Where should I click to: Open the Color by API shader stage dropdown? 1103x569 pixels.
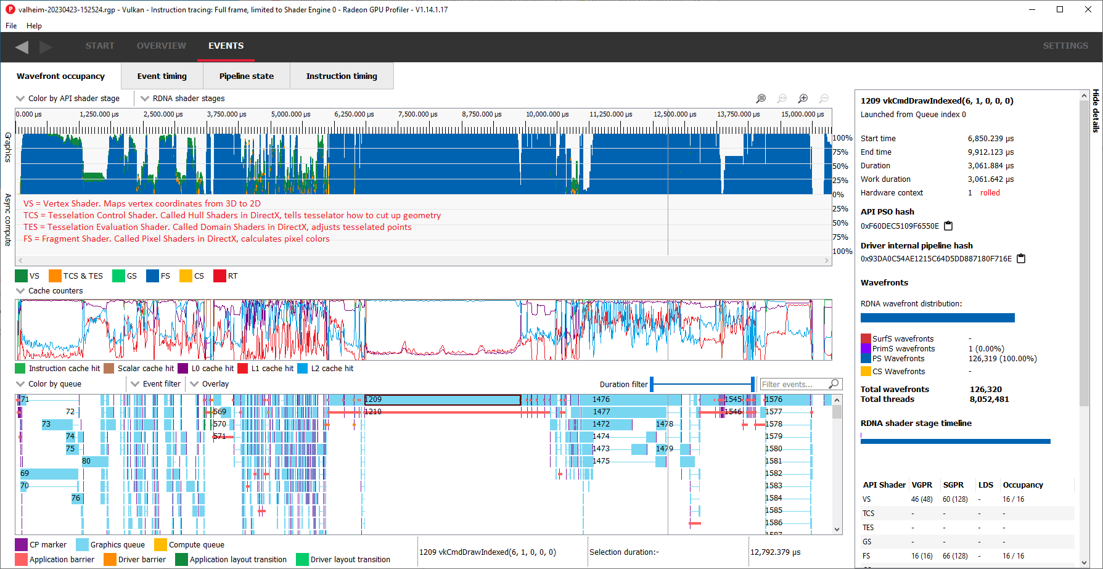[x=68, y=98]
